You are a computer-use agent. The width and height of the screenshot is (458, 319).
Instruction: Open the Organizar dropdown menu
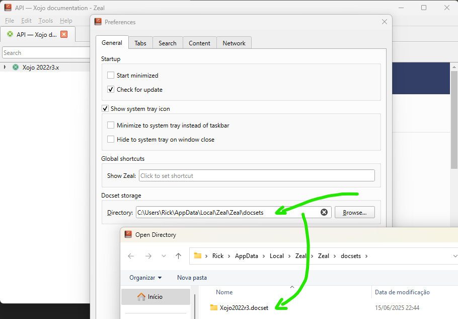click(145, 278)
